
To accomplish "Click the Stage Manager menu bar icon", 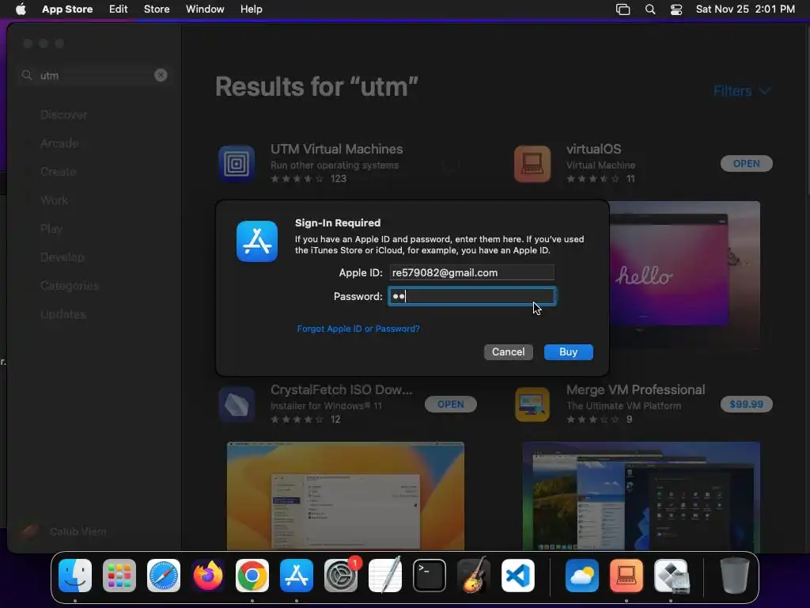I will tap(623, 9).
